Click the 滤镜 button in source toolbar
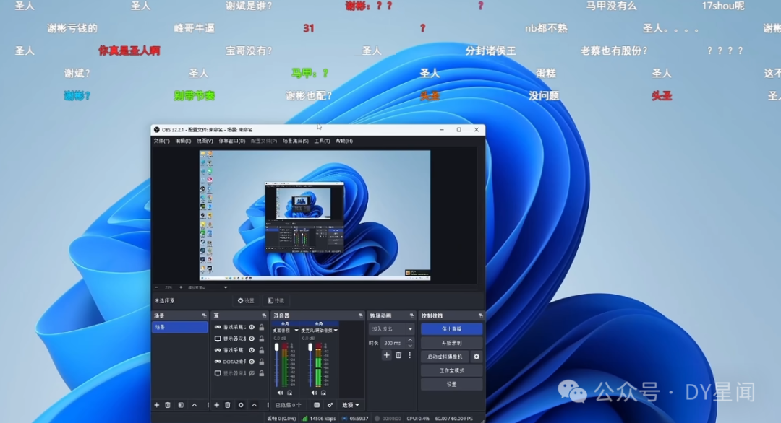The image size is (781, 423). pyautogui.click(x=276, y=301)
